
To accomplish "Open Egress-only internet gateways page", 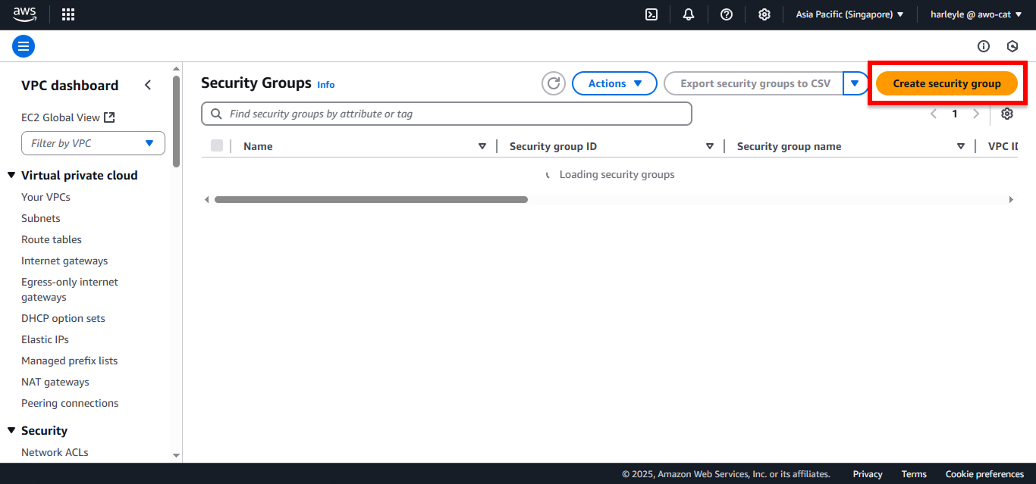I will (70, 289).
